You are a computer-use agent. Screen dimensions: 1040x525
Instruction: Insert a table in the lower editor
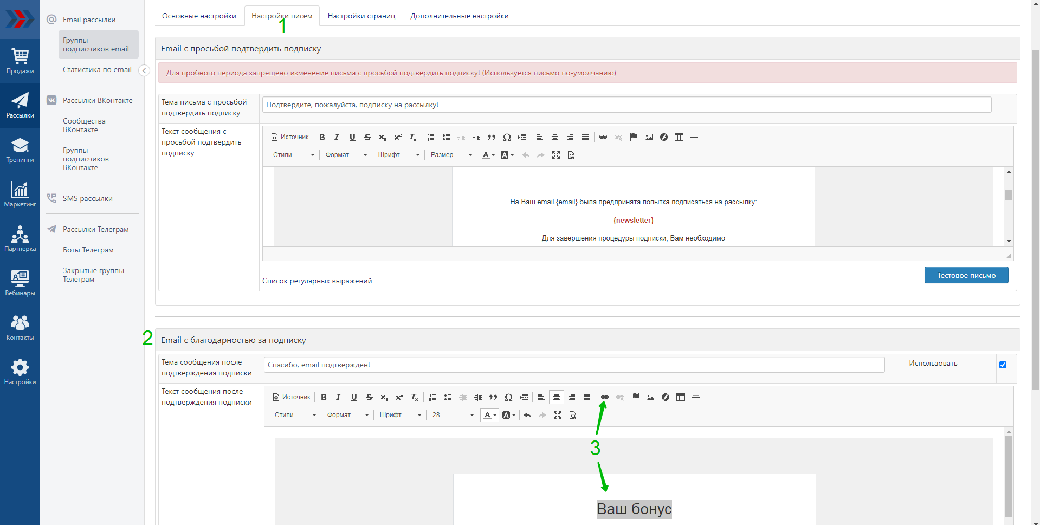click(x=681, y=397)
